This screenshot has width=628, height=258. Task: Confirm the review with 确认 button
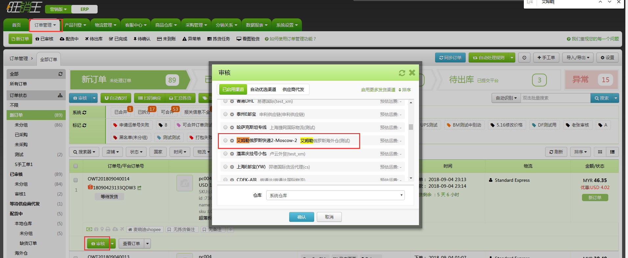pyautogui.click(x=302, y=217)
